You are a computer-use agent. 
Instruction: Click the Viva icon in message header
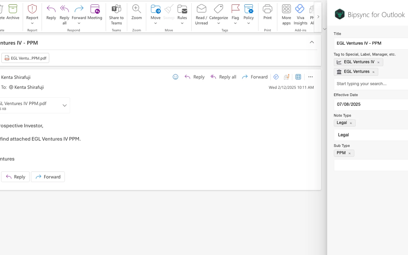coord(276,77)
